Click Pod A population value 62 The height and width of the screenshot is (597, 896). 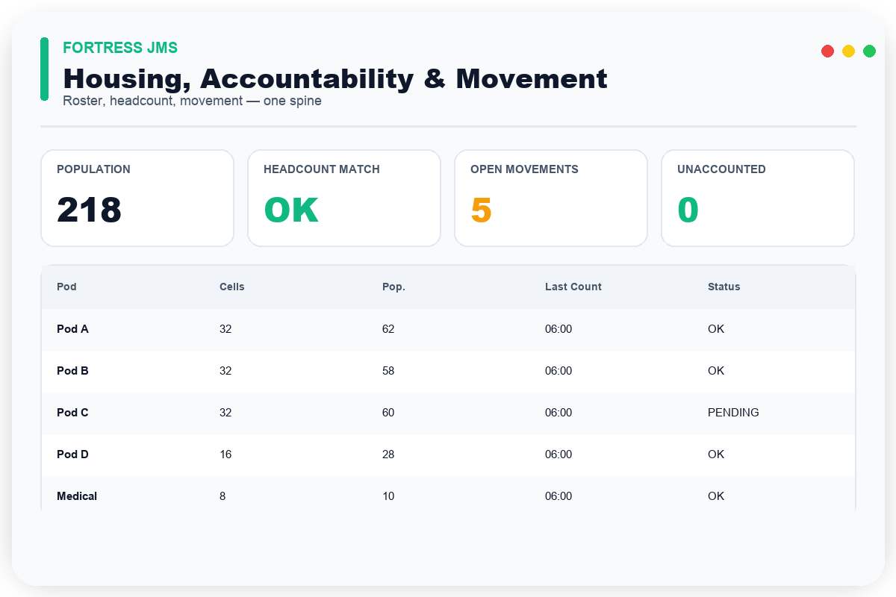pos(388,329)
